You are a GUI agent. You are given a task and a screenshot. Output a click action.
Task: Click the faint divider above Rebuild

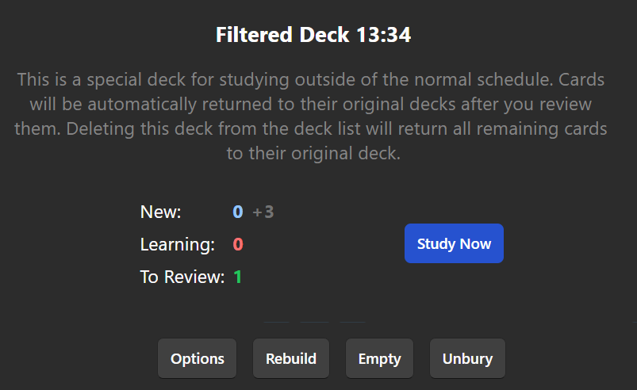point(315,323)
